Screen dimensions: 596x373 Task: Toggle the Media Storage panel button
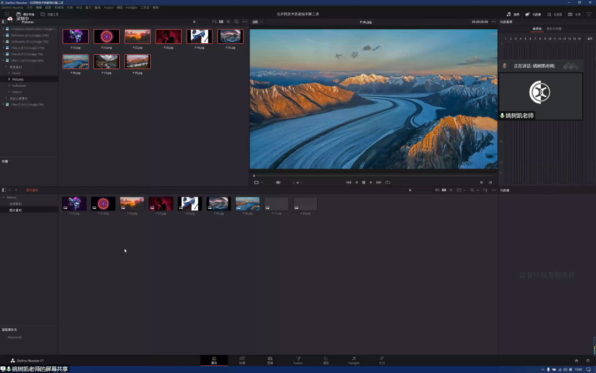pos(25,14)
